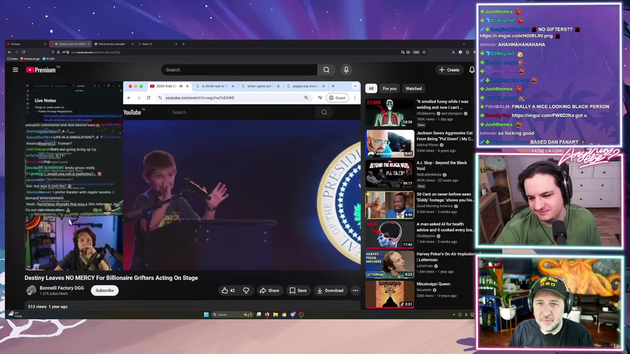This screenshot has height=354, width=630.
Task: Open Bonnelli Factory DGG channel avatar
Action: [31, 291]
